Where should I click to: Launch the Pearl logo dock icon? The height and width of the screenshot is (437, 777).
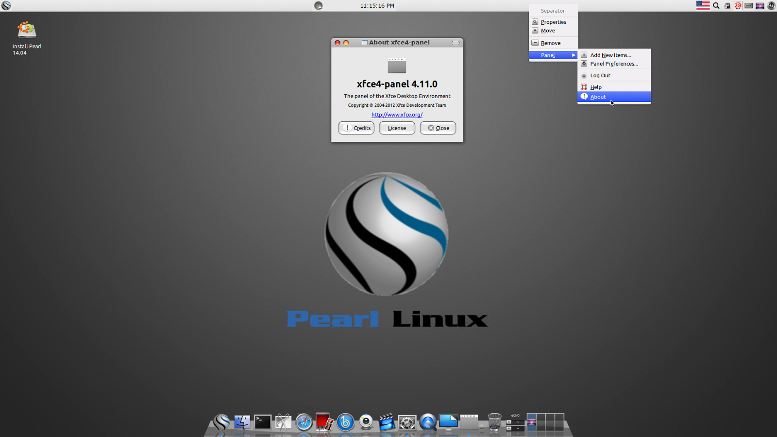[x=221, y=422]
